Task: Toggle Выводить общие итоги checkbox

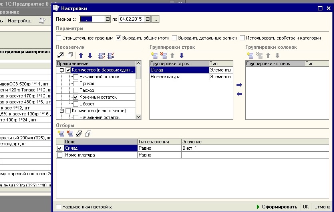Action: pos(118,38)
